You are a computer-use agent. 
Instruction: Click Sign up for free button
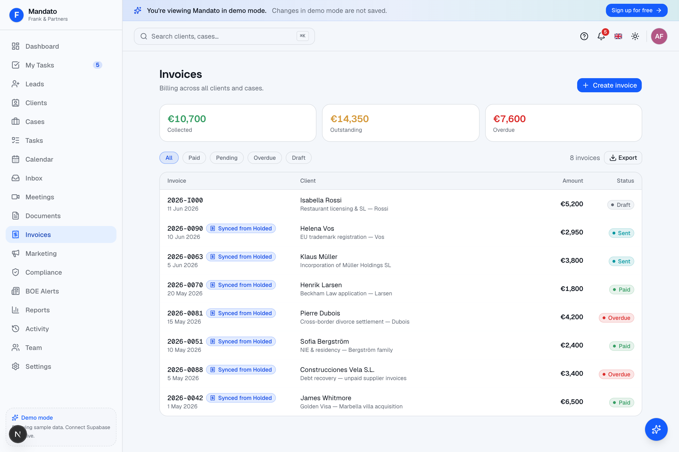[637, 10]
